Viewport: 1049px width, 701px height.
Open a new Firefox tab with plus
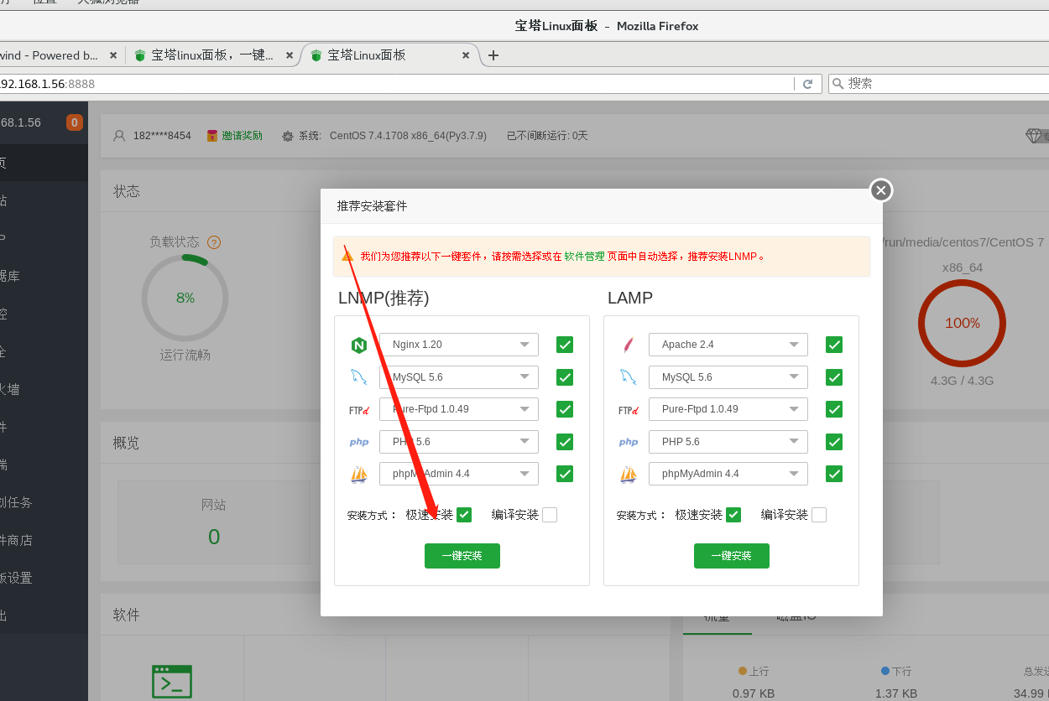click(493, 55)
